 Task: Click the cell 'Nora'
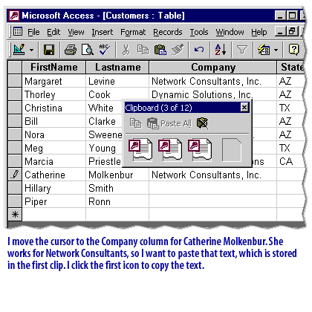[x=54, y=134]
